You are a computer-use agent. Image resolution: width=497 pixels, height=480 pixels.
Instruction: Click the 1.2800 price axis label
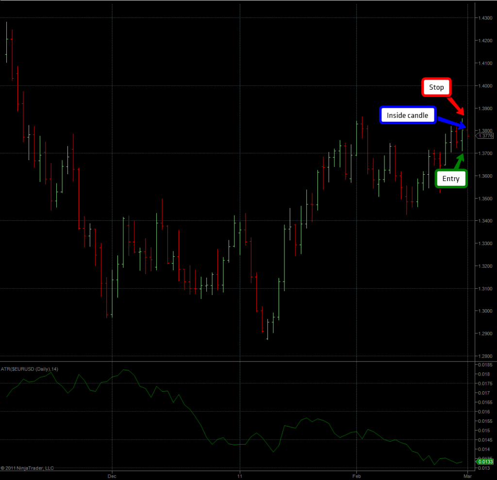coord(486,356)
